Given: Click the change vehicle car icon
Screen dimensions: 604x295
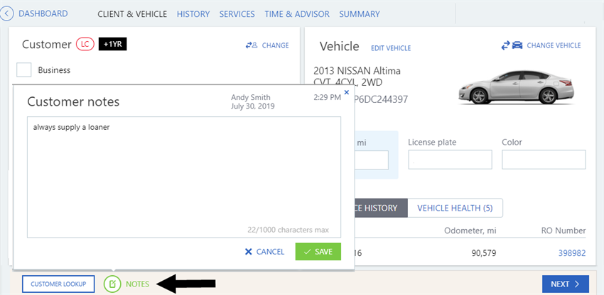Looking at the screenshot, I should click(x=512, y=45).
